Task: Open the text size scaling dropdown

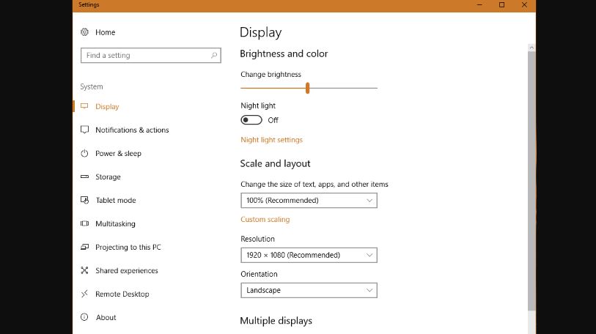Action: [x=309, y=200]
